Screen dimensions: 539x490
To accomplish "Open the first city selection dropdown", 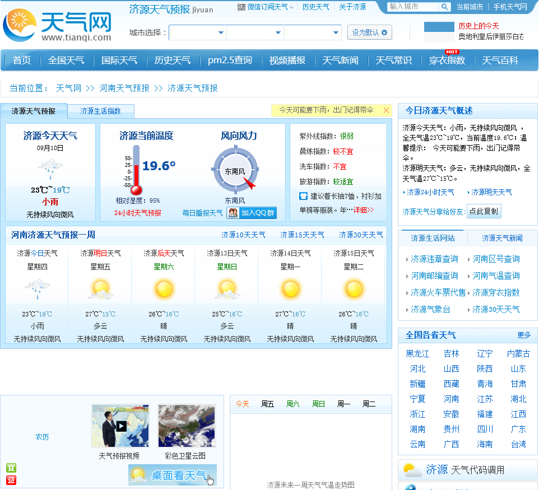I will [x=197, y=33].
